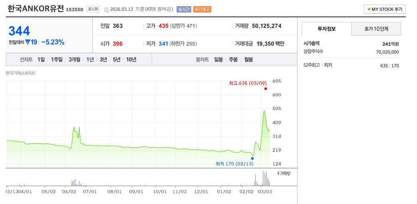Click the 봉차트 label
The width and height of the screenshot is (417, 204).
pos(202,59)
